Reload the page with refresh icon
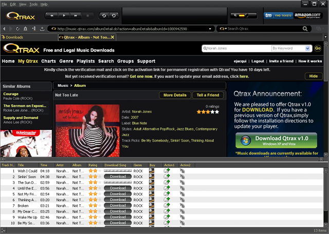This screenshot has width=329, height=234. coord(17,29)
